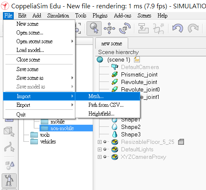The height and width of the screenshot is (190, 206).
Task: Toggle the path edit mode icon
Action: [x=9, y=147]
